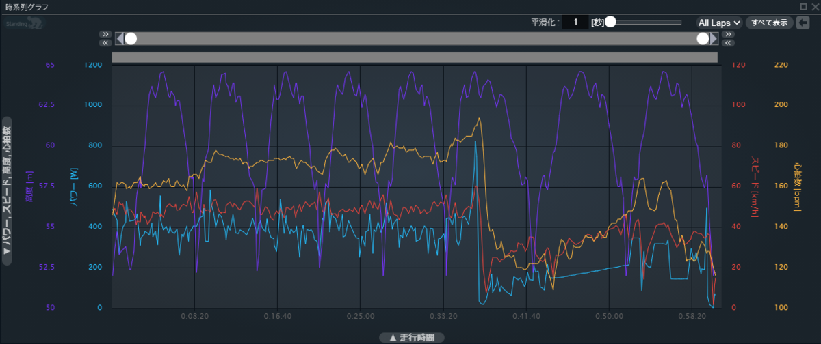Viewport: 821px width, 344px height.
Task: Click the 0:25:00 time axis label
Action: (x=361, y=317)
